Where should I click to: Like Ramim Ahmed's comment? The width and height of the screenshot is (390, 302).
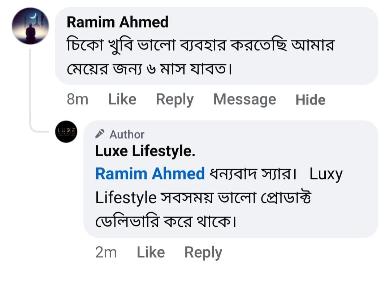122,99
